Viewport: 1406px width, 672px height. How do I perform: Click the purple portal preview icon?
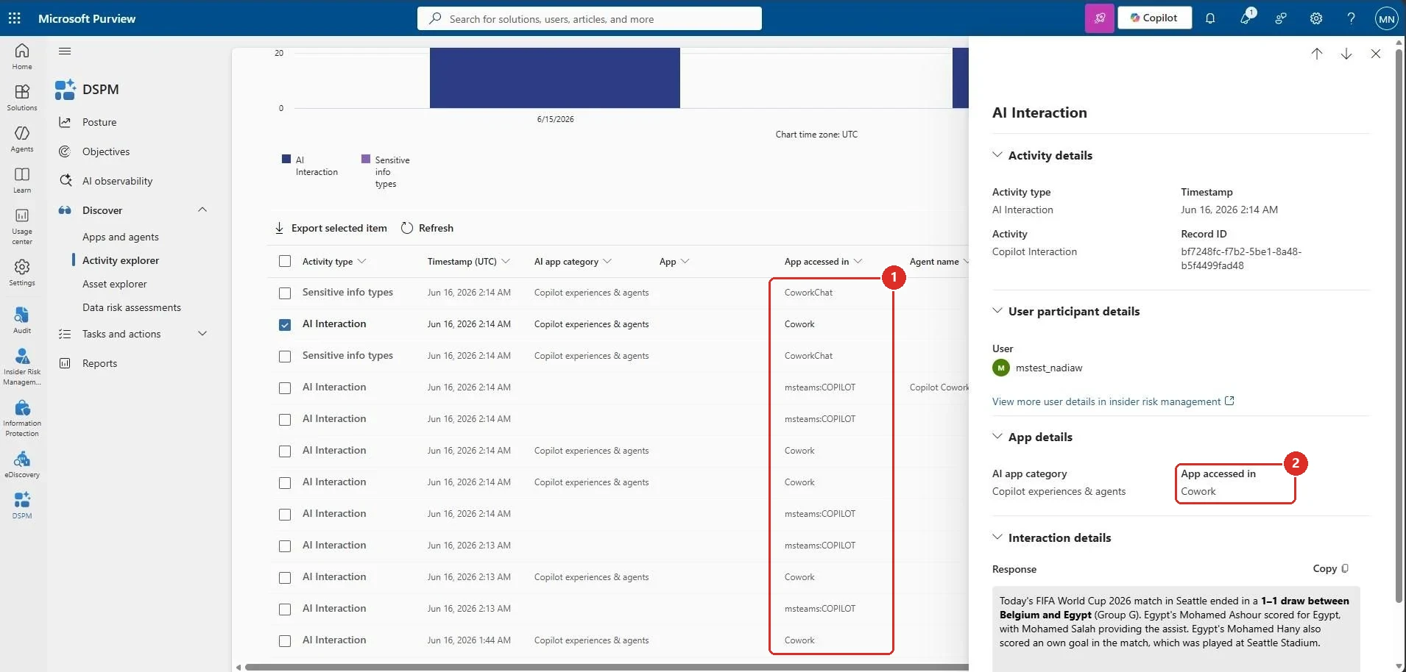(1100, 18)
